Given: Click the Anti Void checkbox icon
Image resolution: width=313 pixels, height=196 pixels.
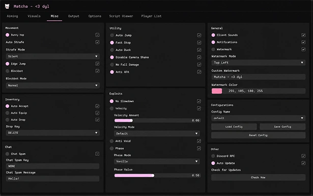Looking at the screenshot, I should (x=199, y=141).
